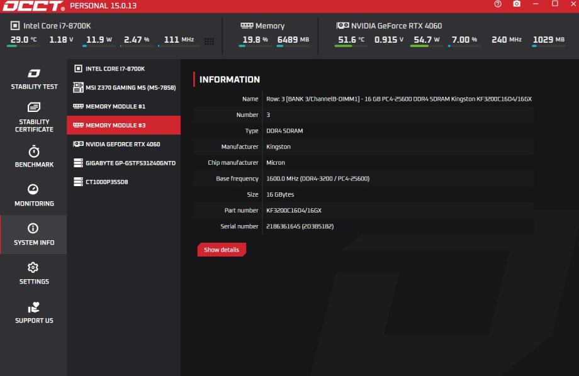Click the CPU voltage reading 1.18 V
The width and height of the screenshot is (579, 376).
[61, 40]
